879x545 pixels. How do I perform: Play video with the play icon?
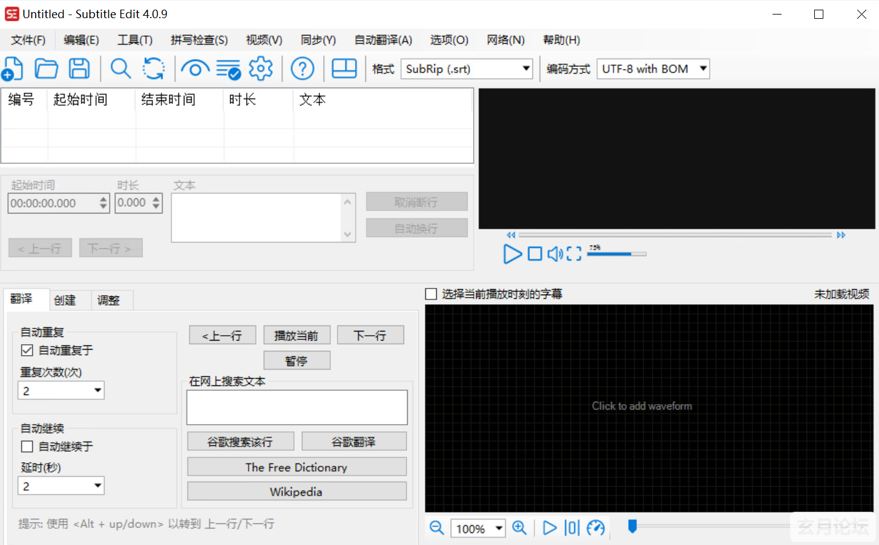point(512,254)
